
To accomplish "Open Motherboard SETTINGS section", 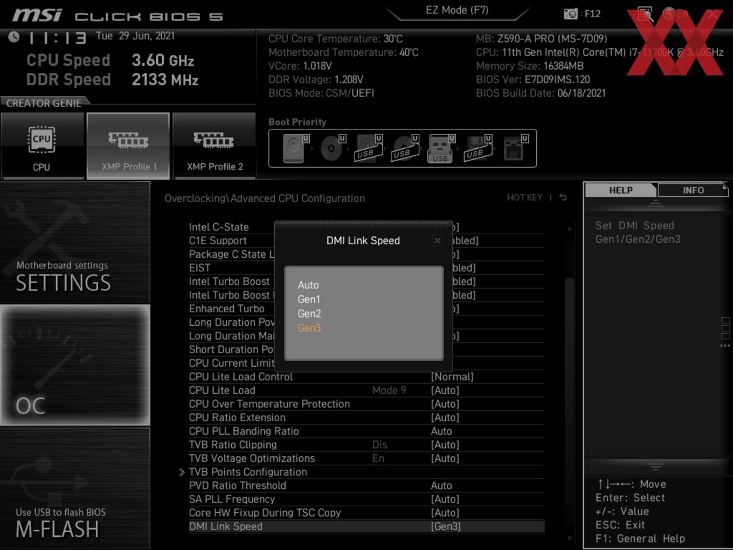I will pos(75,243).
